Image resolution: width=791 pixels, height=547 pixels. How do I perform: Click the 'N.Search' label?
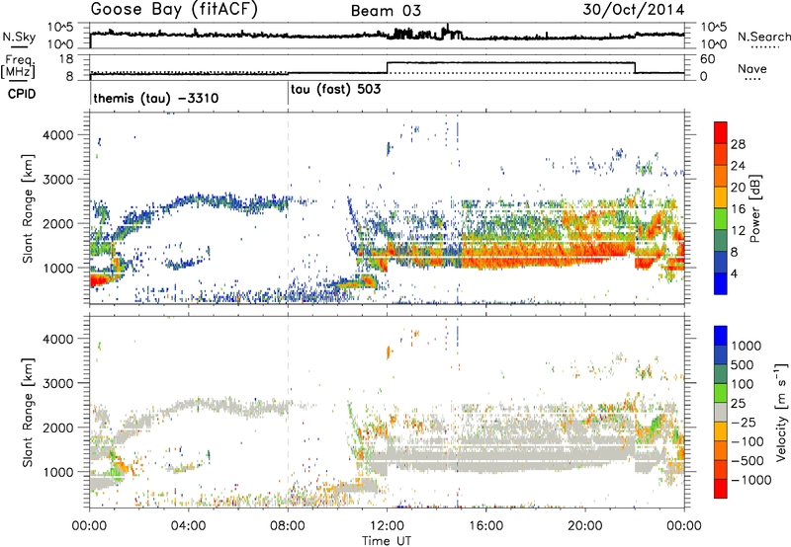(763, 37)
